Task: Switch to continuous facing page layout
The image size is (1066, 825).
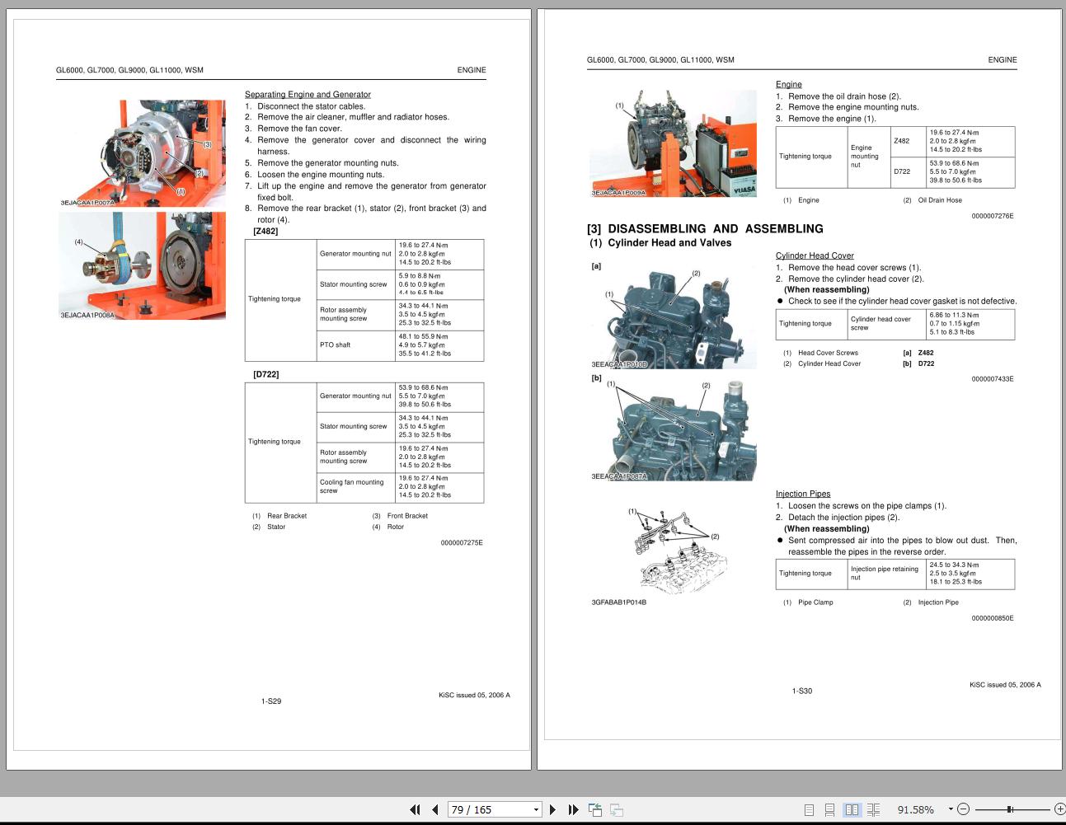Action: pos(875,809)
